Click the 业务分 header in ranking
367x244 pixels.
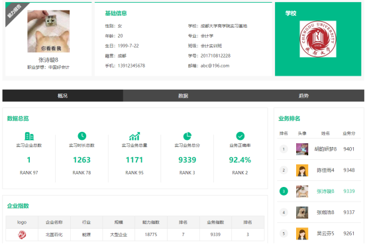click(349, 133)
